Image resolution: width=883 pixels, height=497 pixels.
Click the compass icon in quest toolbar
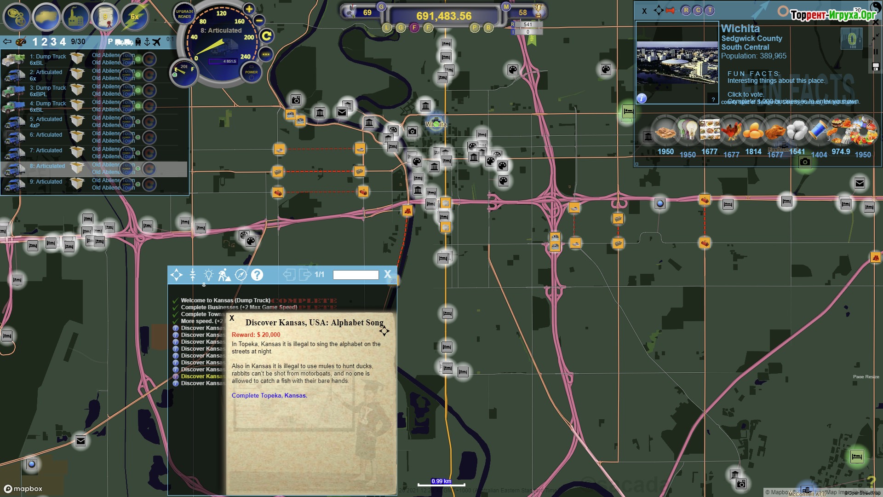point(241,275)
